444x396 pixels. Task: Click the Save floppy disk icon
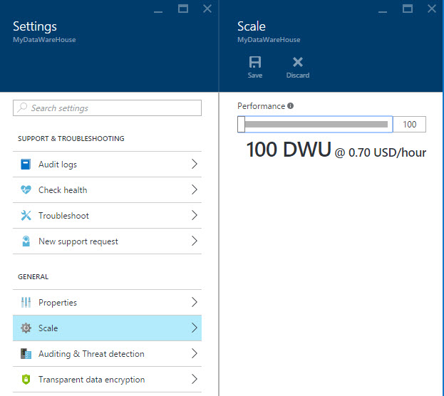click(x=254, y=63)
